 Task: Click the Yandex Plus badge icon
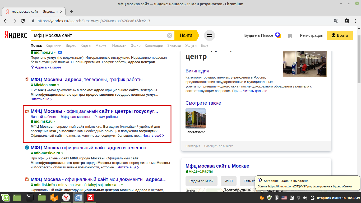(278, 35)
